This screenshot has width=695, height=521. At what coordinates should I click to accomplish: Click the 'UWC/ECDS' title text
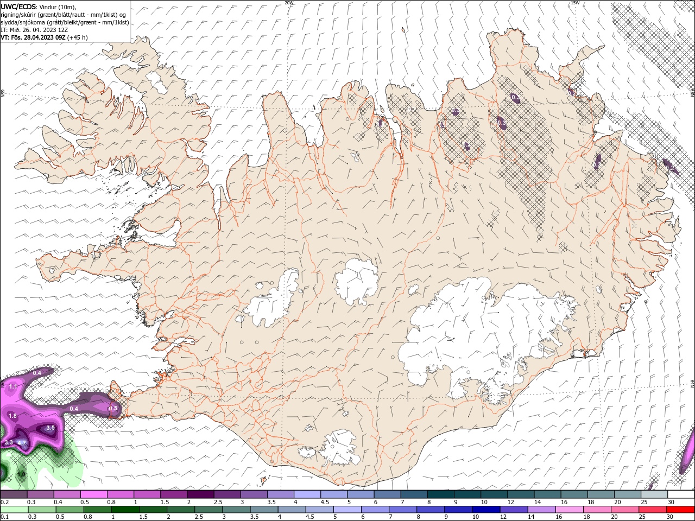tap(18, 7)
